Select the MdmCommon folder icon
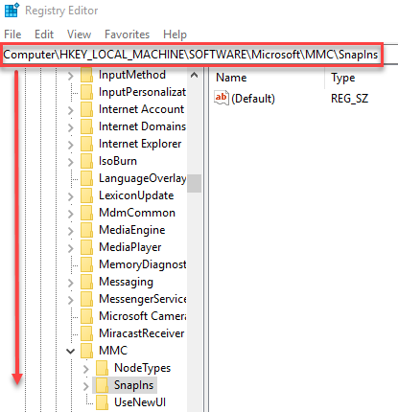Image resolution: width=398 pixels, height=412 pixels. pyautogui.click(x=86, y=213)
